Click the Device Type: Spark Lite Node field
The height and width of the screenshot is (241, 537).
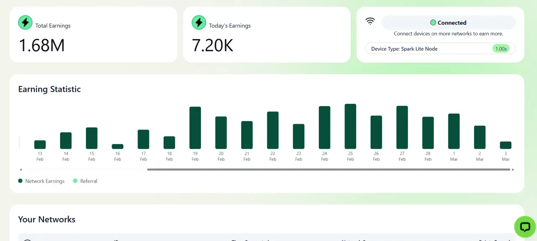(x=440, y=49)
